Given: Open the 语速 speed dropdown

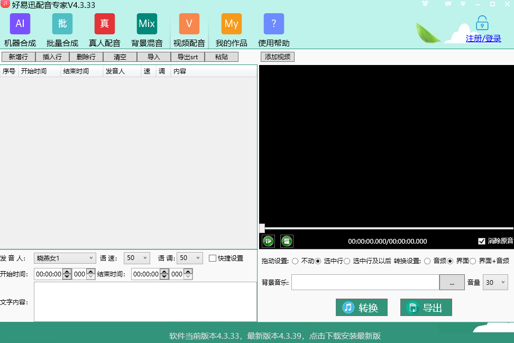Looking at the screenshot, I should [x=137, y=258].
